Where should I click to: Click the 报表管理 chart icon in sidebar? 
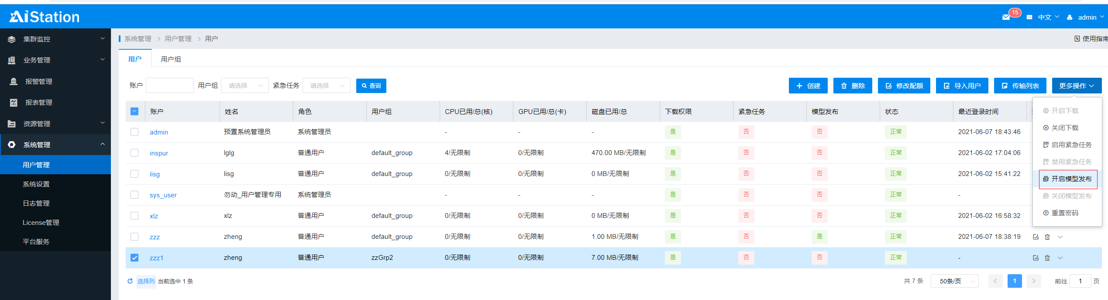[x=14, y=103]
